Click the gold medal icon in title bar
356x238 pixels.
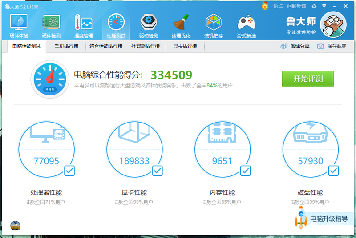pos(265,6)
